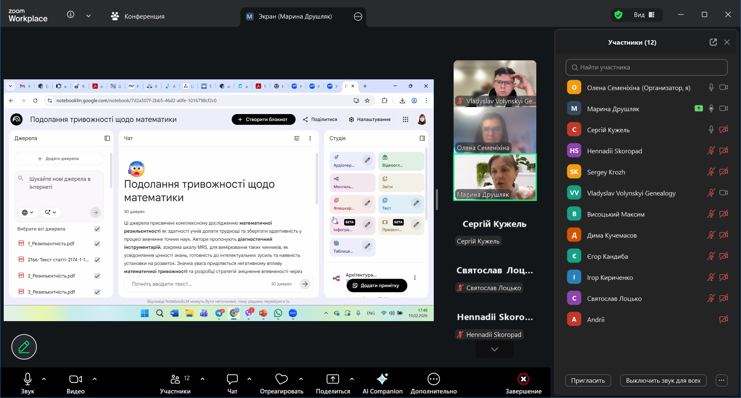Viewport: 741px width, 398px height.
Task: Open the green annotation pencil tool
Action: (24, 347)
